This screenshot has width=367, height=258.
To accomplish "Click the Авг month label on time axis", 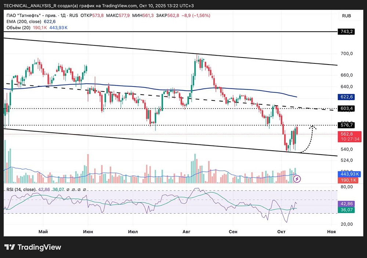I will pyautogui.click(x=186, y=232).
